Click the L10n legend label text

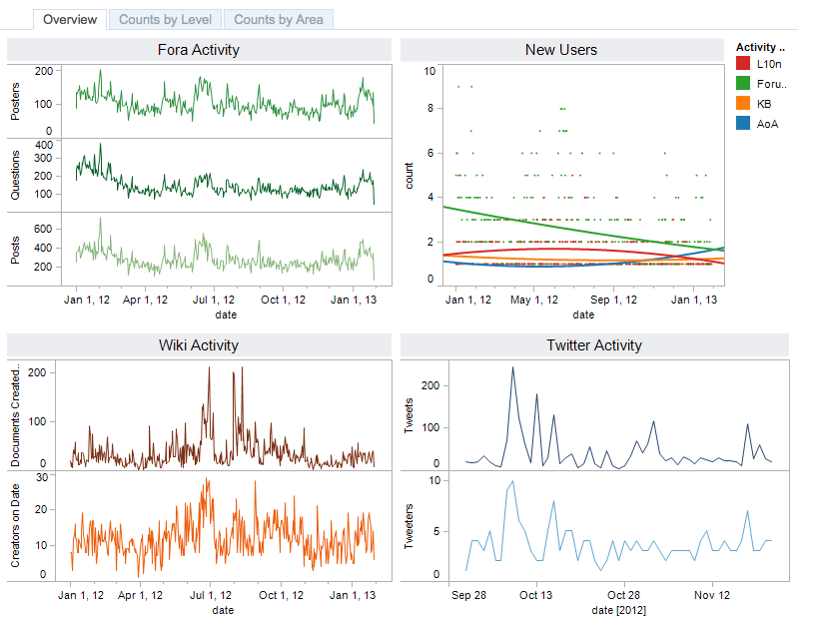click(x=769, y=64)
